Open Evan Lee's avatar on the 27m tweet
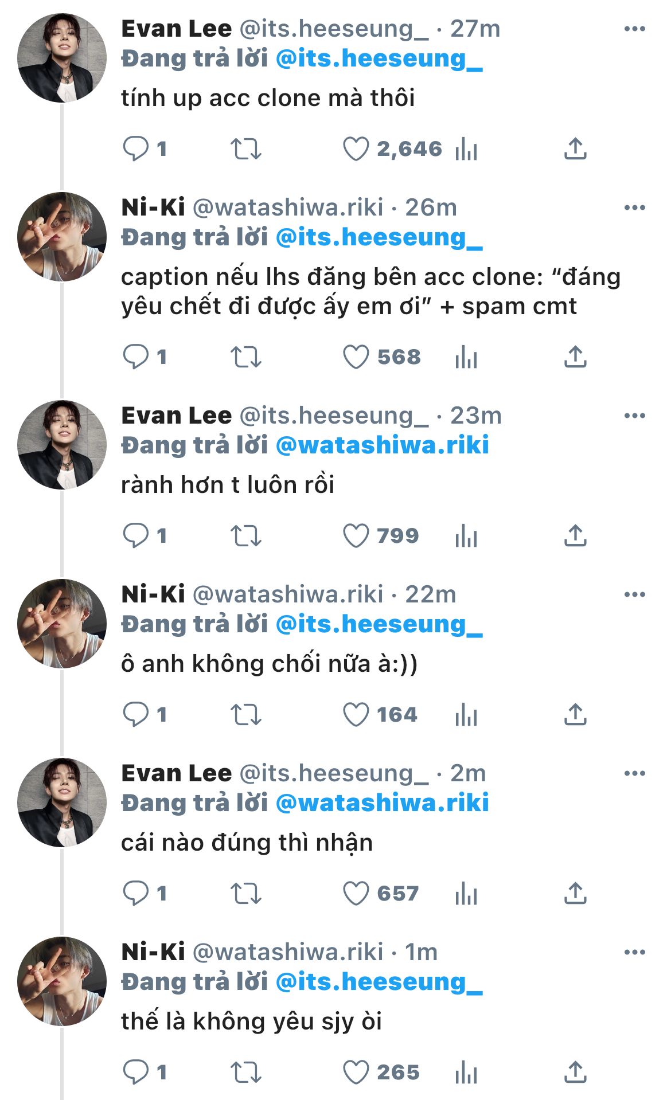Screen dimensions: 671x1100 tap(62, 58)
